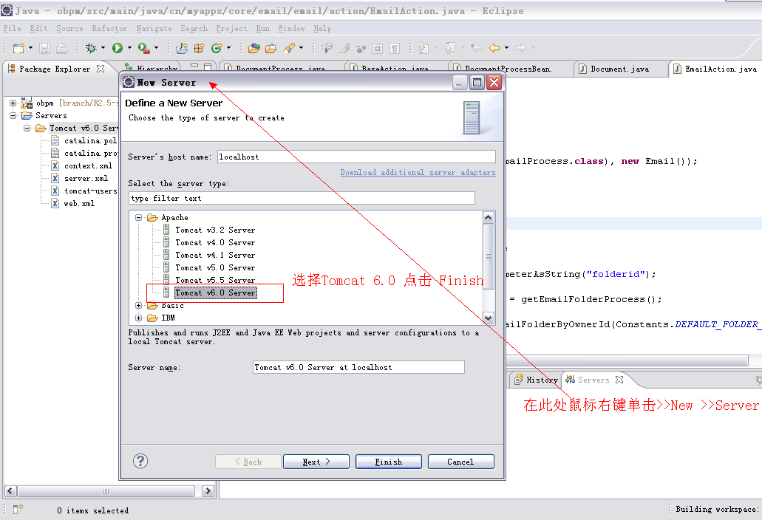Screen dimensions: 762x520
Task: Click the Search flashlight icon
Action: click(x=289, y=48)
